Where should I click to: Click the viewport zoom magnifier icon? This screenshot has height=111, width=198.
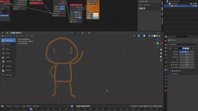point(161,50)
